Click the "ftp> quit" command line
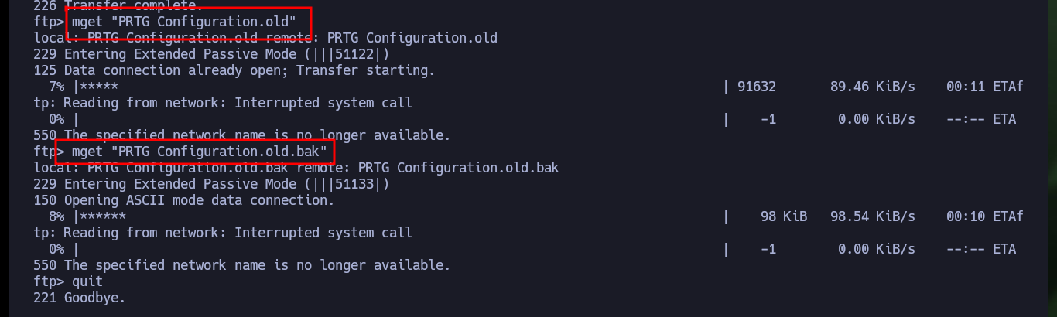 tap(68, 281)
